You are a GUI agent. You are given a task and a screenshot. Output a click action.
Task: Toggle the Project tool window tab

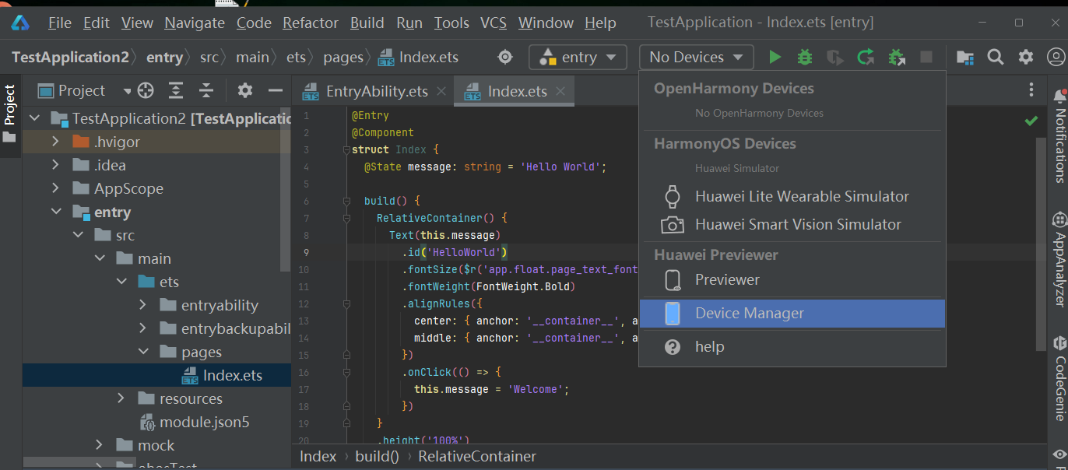tap(9, 114)
